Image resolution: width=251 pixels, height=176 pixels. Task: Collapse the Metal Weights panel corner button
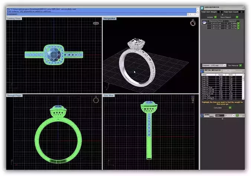click(x=243, y=71)
